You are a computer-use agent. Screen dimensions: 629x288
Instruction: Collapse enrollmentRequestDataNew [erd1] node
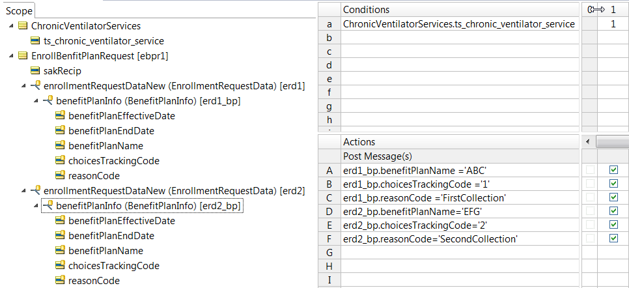point(24,86)
